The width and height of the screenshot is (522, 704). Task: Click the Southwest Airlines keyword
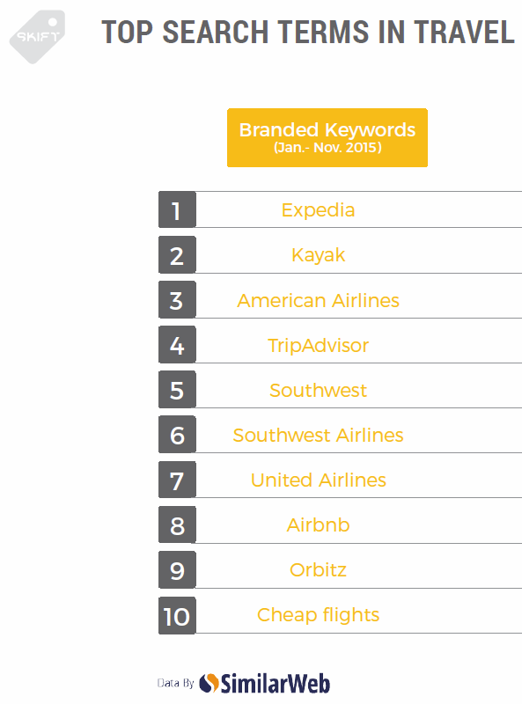point(318,435)
